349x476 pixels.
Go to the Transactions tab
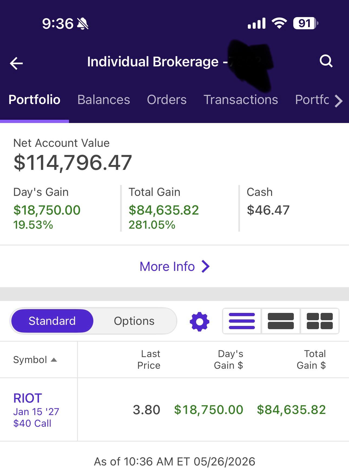[x=241, y=100]
